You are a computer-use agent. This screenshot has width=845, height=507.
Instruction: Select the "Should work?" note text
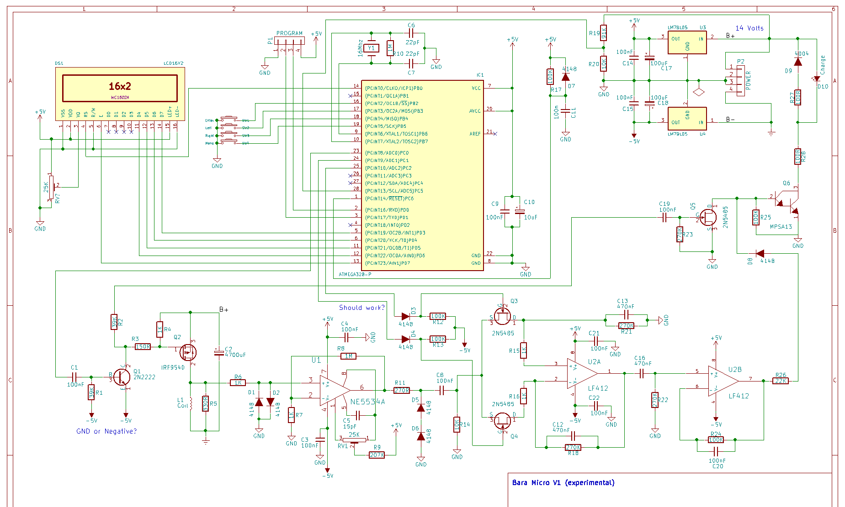362,308
